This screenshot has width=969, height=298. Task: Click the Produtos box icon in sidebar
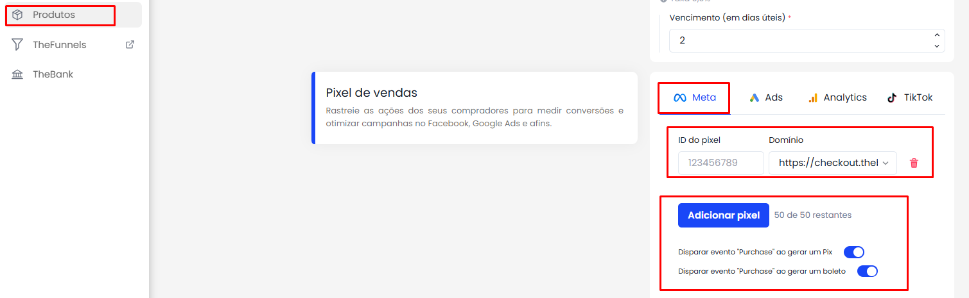coord(17,15)
